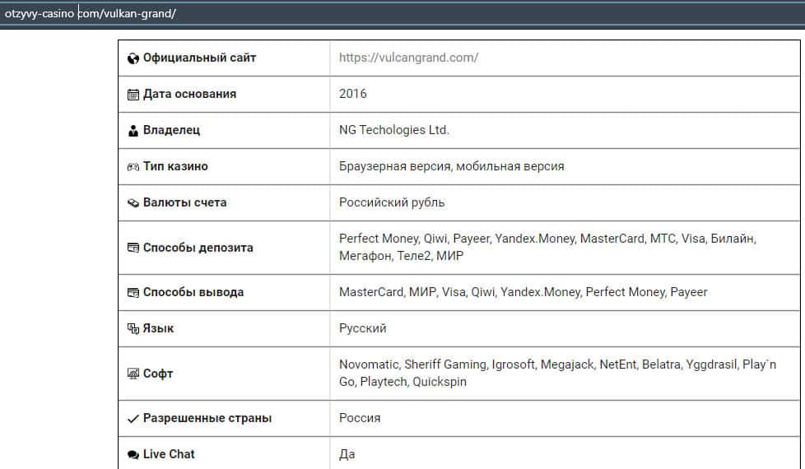
Task: Click the card icon beside Способы вывода
Action: click(x=133, y=292)
